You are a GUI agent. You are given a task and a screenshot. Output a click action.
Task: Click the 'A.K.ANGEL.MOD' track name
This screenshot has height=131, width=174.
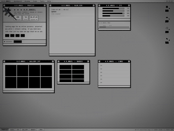[105, 23]
